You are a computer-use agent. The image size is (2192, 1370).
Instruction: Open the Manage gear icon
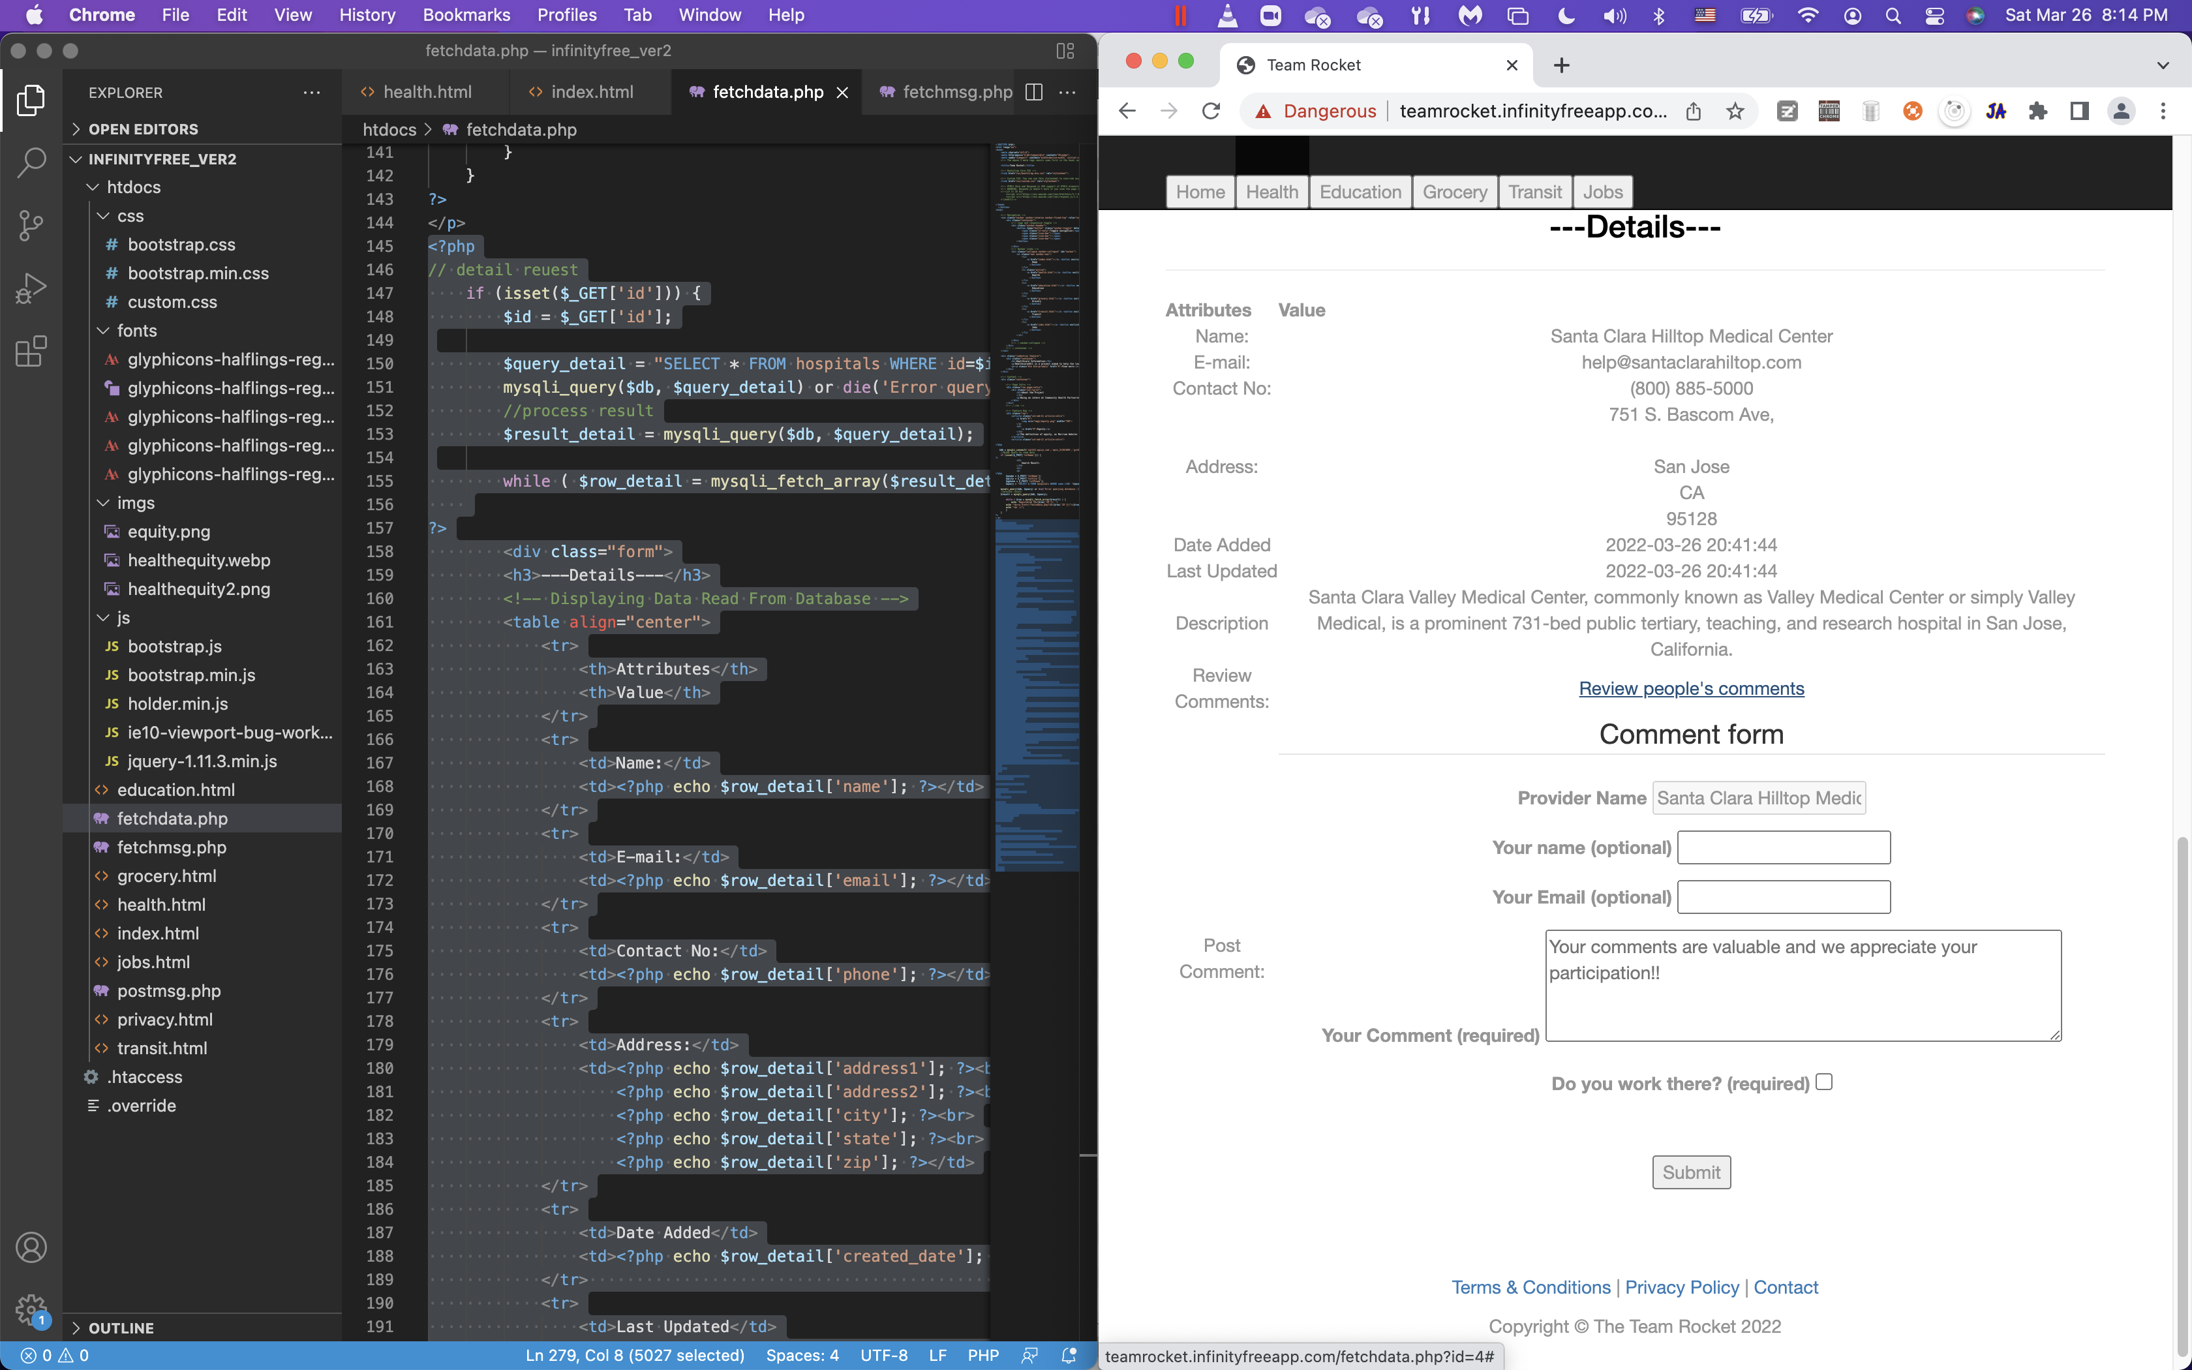(x=31, y=1309)
